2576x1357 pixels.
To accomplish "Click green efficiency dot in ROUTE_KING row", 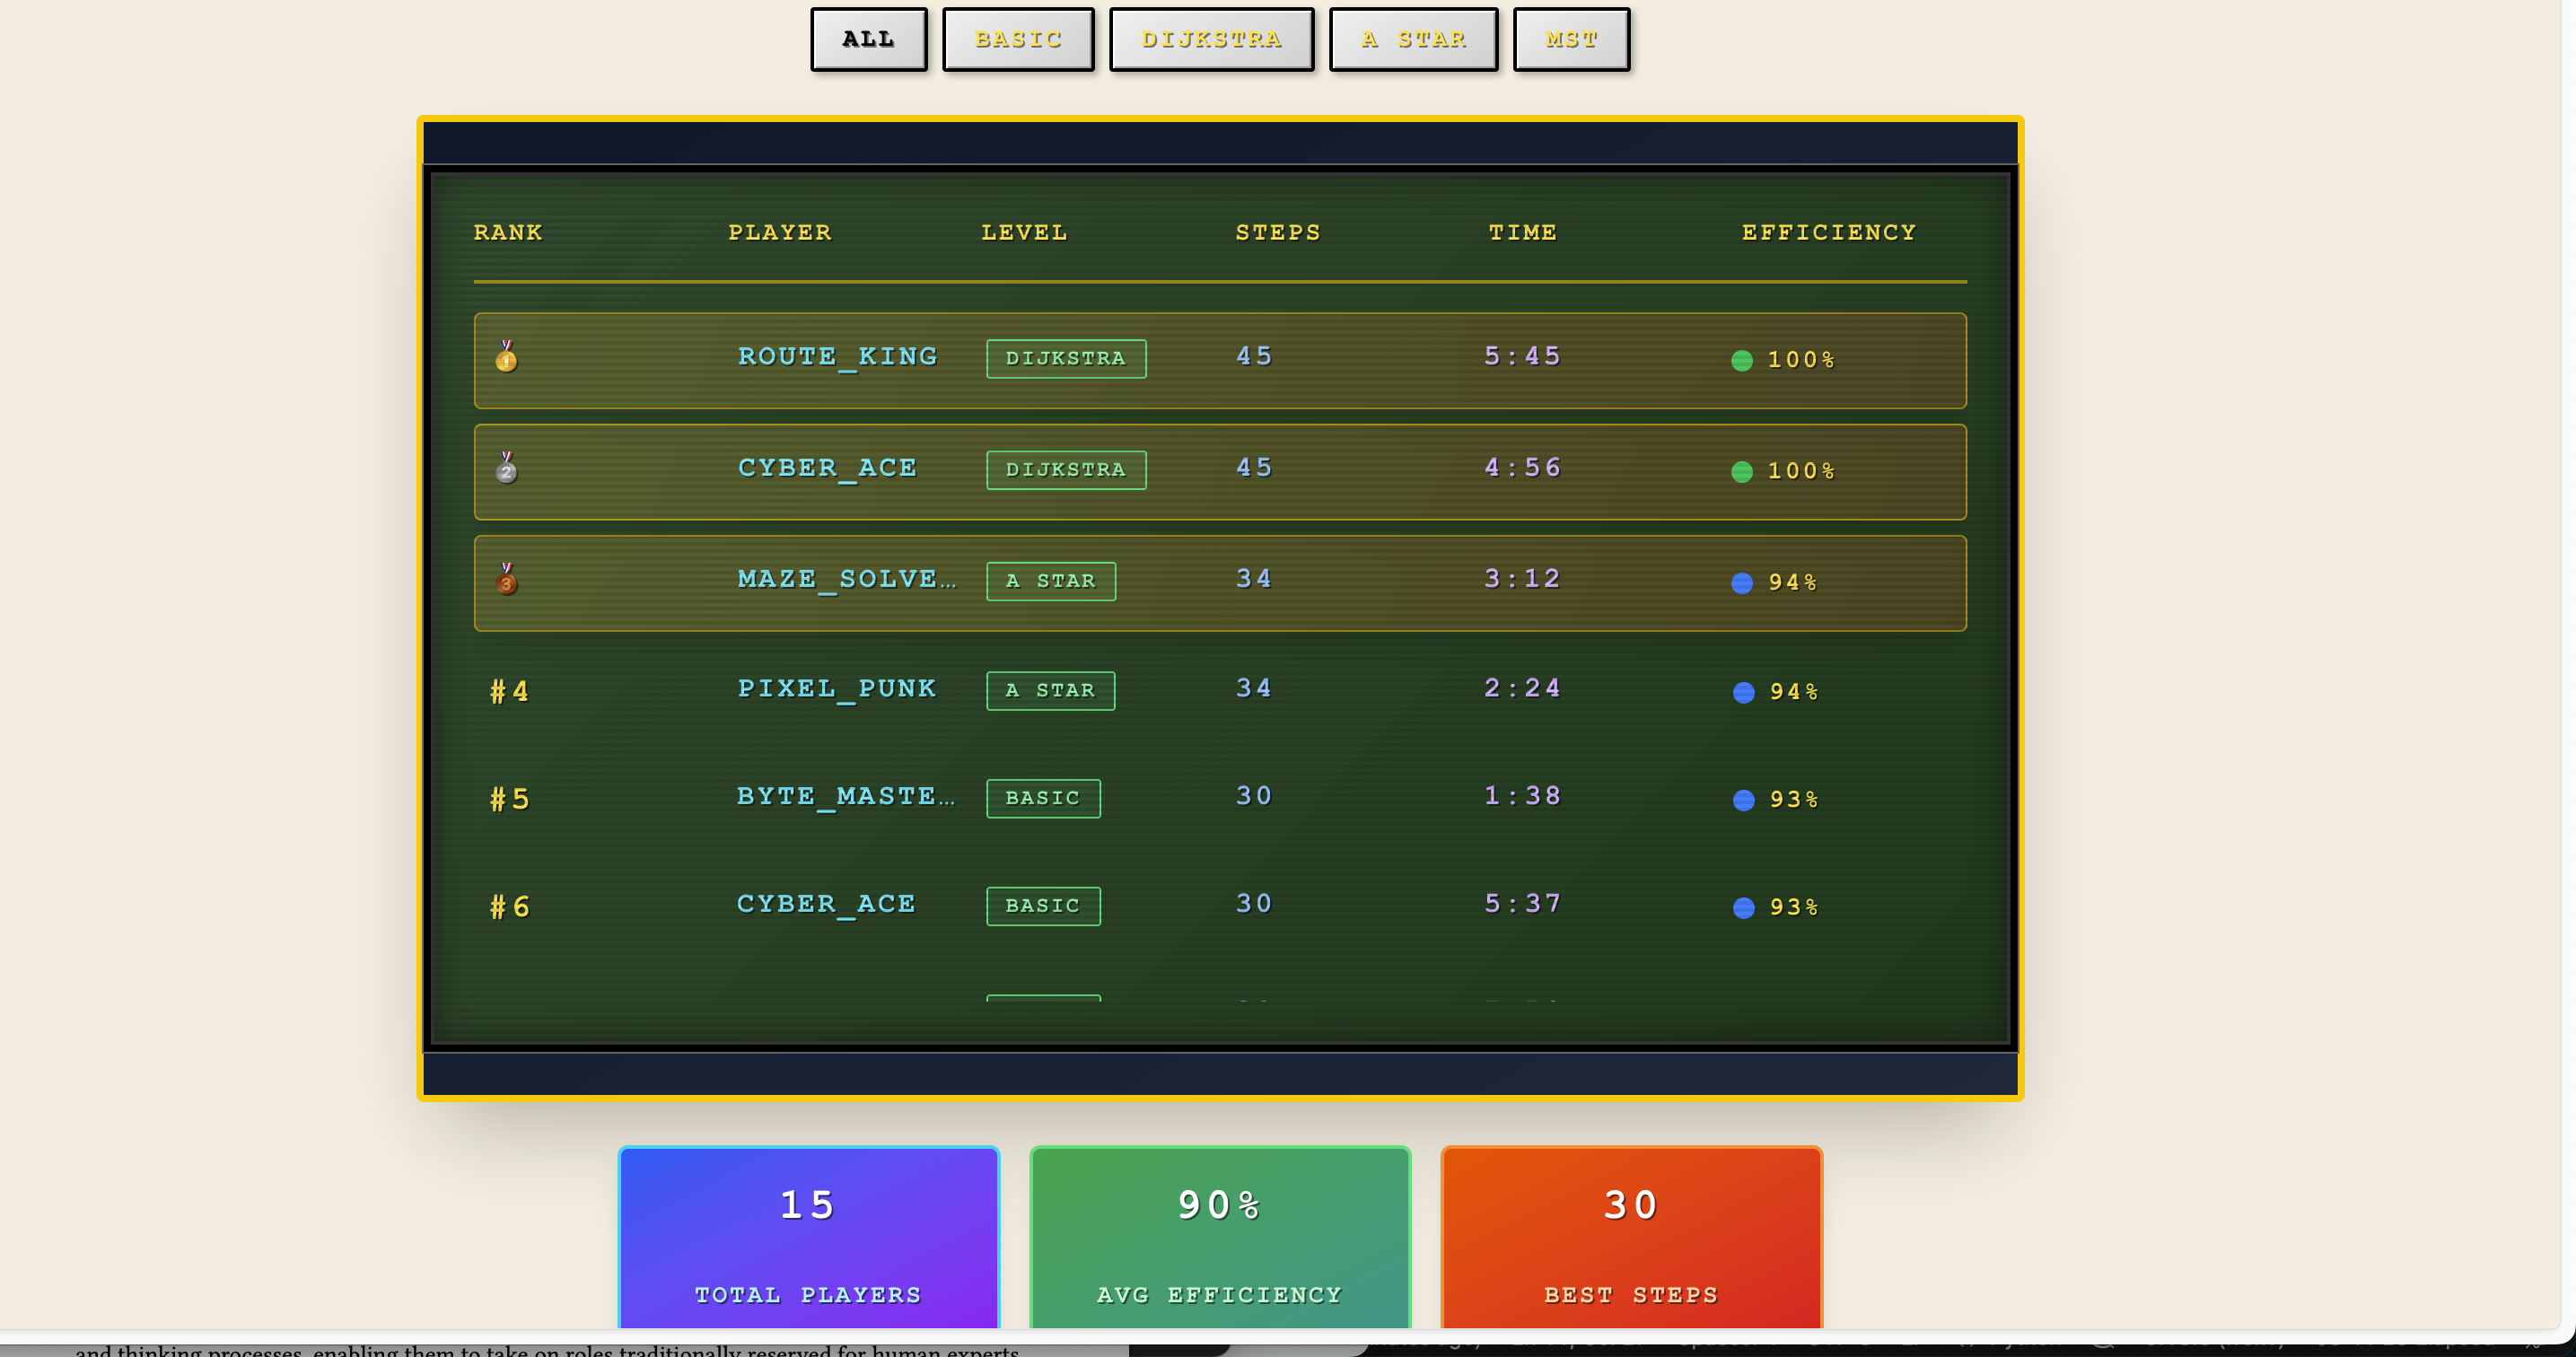I will 1741,360.
